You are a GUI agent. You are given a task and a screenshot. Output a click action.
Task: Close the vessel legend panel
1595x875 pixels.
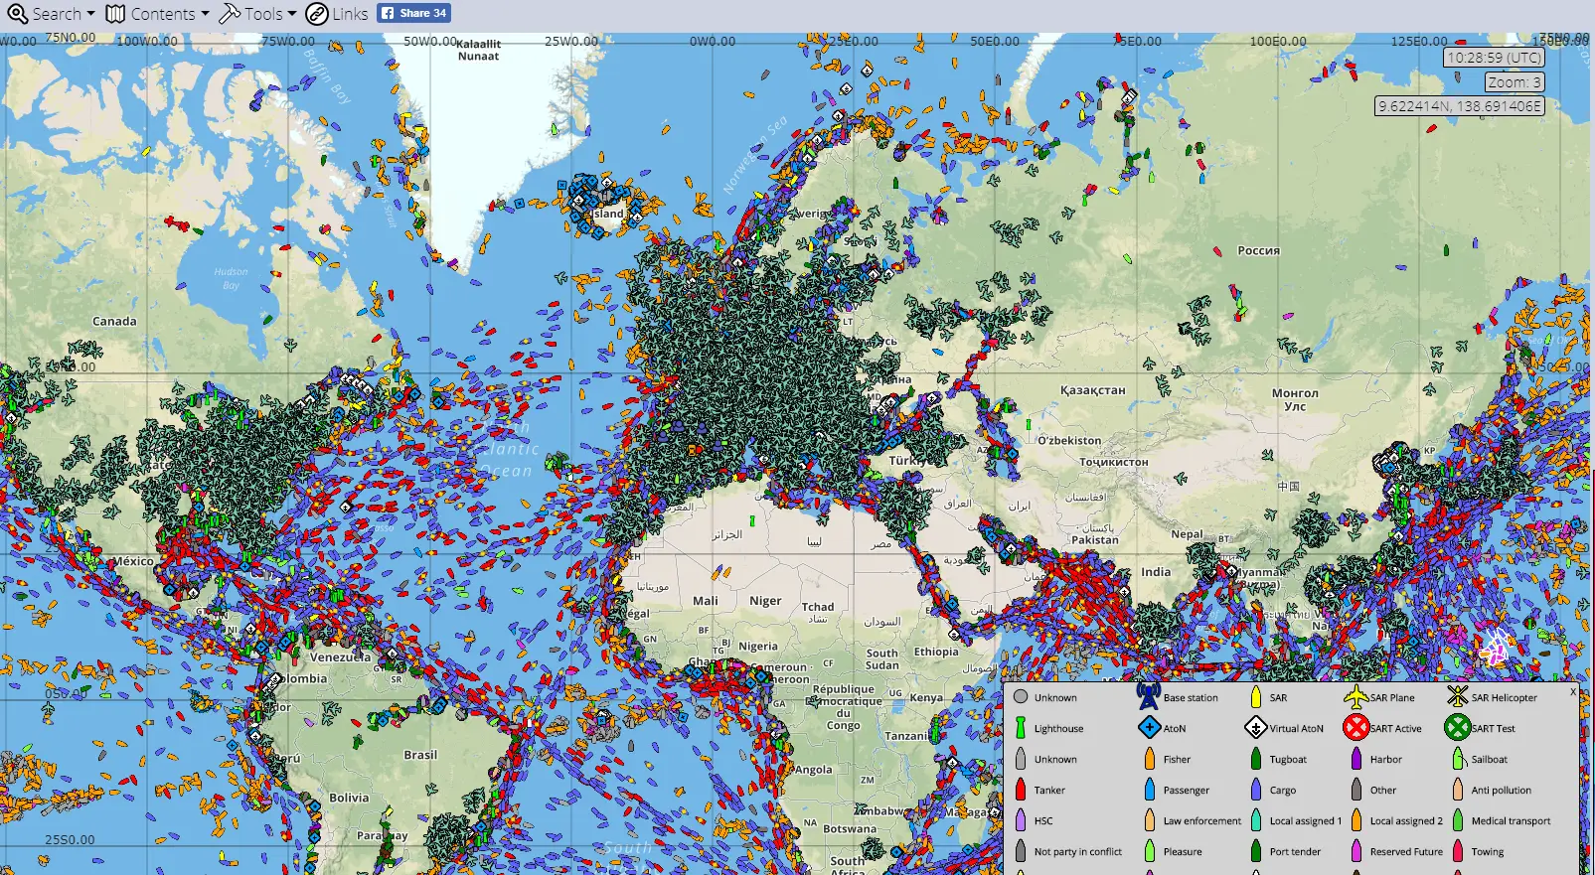point(1573,691)
